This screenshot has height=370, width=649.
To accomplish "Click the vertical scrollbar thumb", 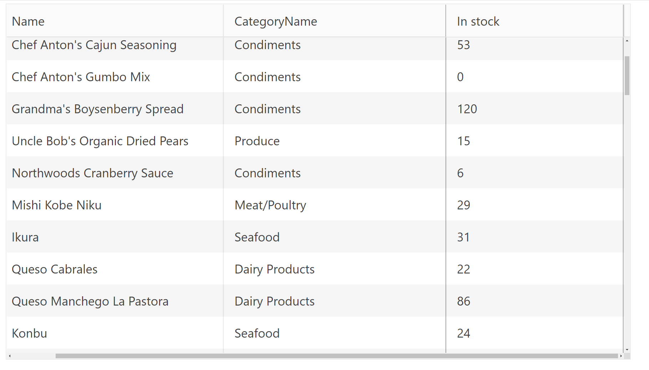I will pos(627,75).
